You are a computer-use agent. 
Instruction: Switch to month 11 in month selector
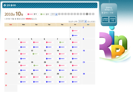pyautogui.click(x=90, y=14)
